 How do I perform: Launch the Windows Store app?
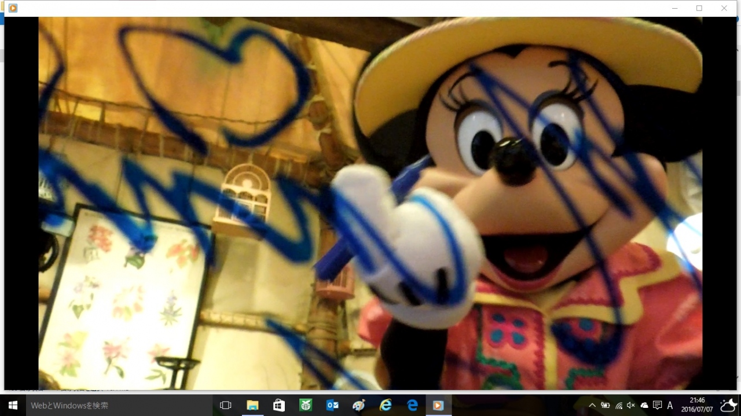[x=279, y=406]
